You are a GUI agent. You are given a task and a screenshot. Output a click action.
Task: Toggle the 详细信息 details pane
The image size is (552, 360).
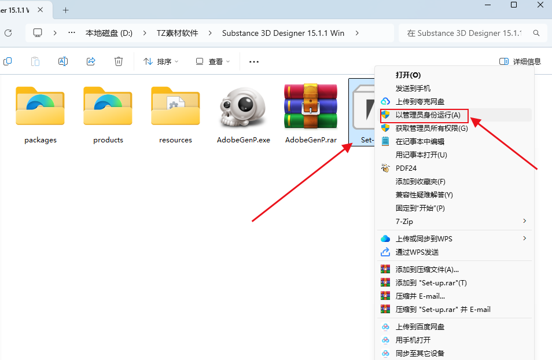[520, 62]
